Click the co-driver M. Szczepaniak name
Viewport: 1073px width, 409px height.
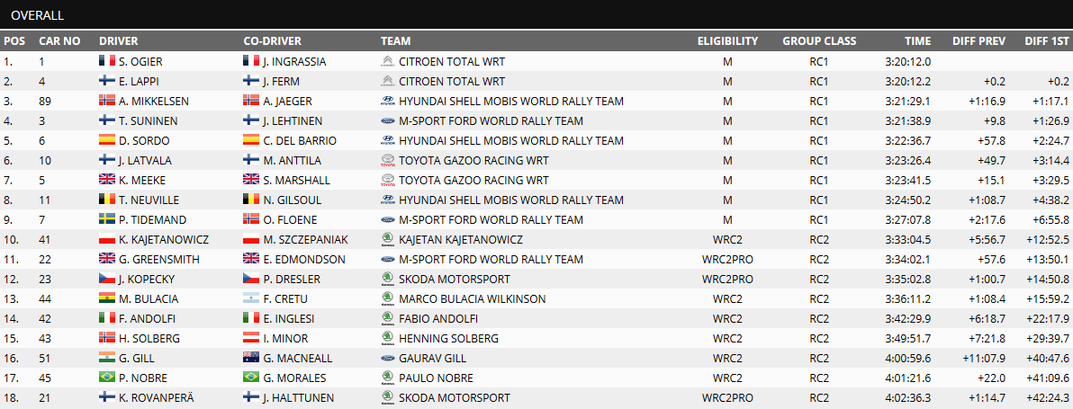(x=305, y=240)
